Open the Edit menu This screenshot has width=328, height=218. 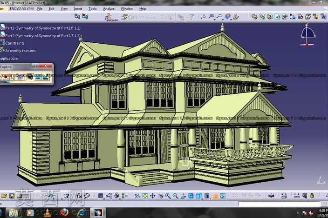51,9
